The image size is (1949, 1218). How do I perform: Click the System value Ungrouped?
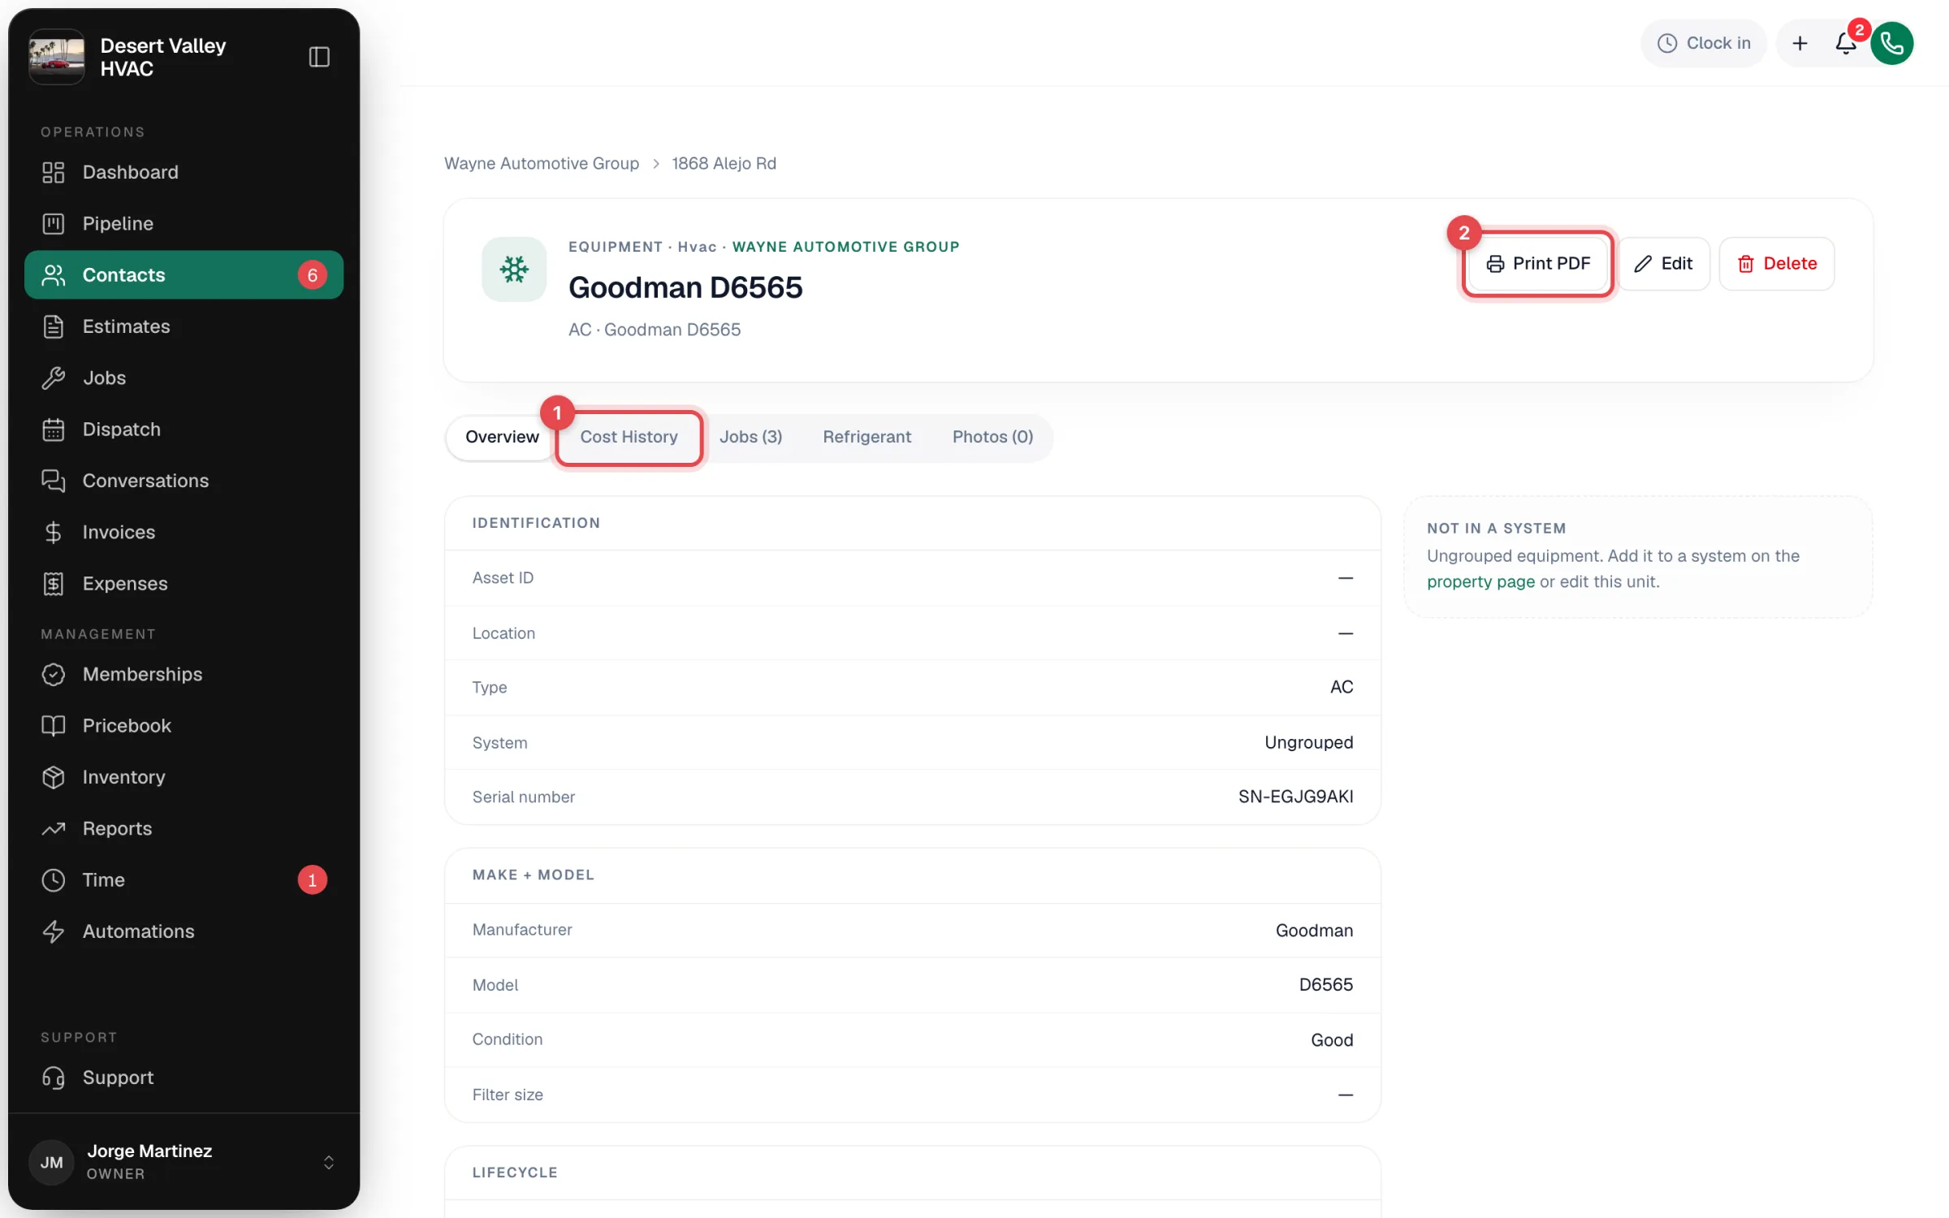[1308, 743]
